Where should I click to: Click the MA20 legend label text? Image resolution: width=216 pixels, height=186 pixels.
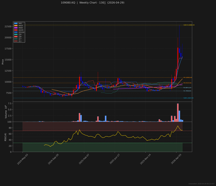click(21, 25)
